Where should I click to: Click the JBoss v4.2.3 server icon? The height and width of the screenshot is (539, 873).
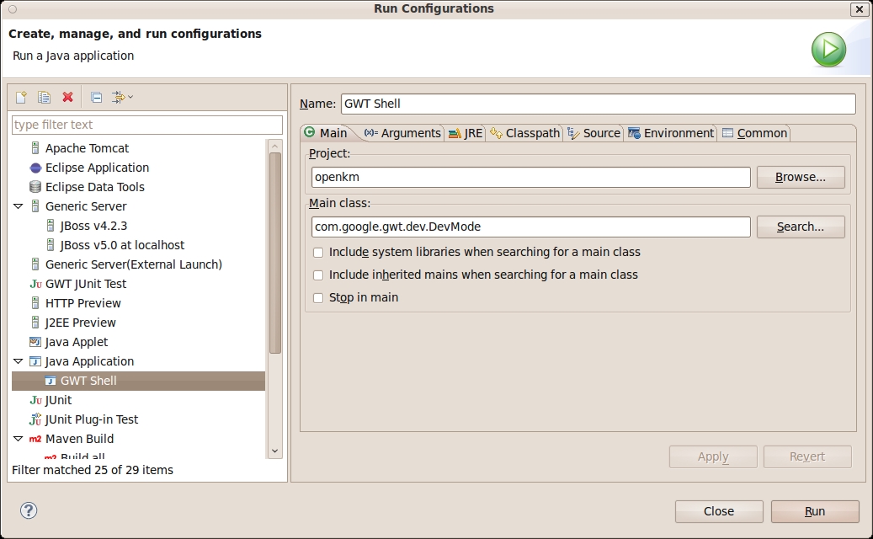pos(51,226)
